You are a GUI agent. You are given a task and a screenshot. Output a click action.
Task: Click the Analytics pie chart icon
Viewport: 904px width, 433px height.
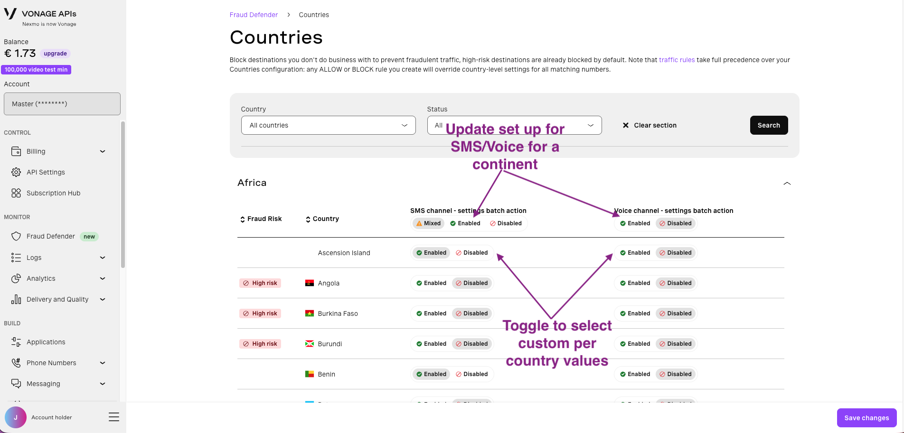16,278
